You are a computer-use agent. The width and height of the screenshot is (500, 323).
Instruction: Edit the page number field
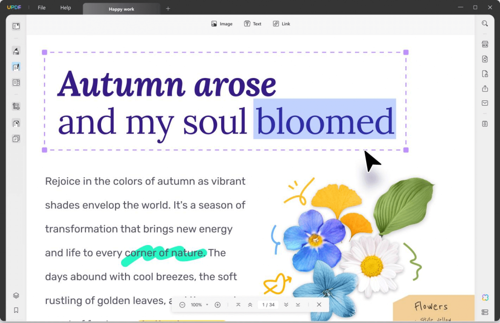[268, 304]
